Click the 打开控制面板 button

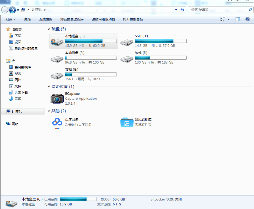(133, 19)
